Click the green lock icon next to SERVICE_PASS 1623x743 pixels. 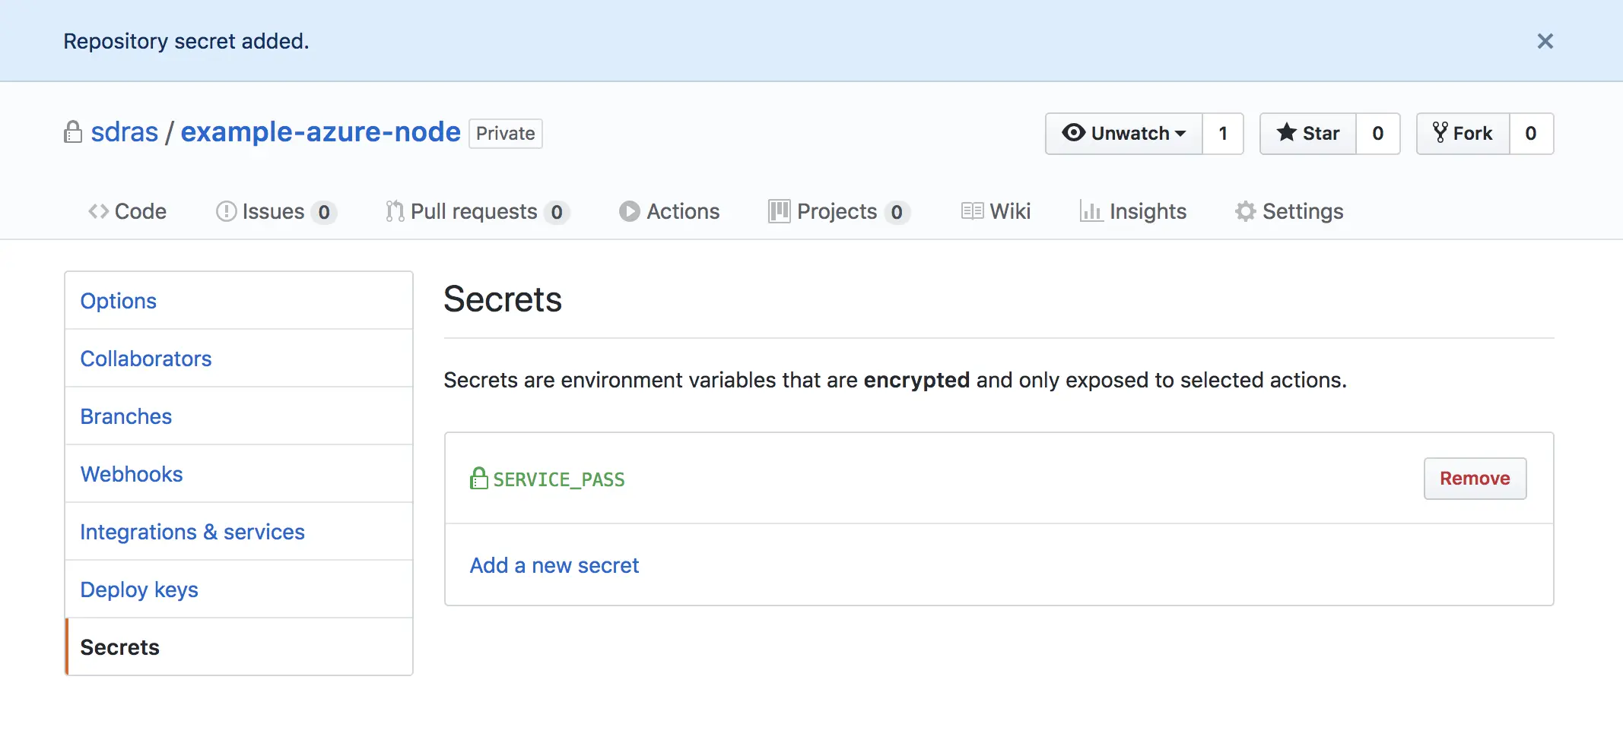pyautogui.click(x=478, y=479)
